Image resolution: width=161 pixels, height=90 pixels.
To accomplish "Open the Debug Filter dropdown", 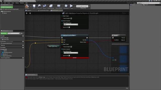I will coord(82,6).
